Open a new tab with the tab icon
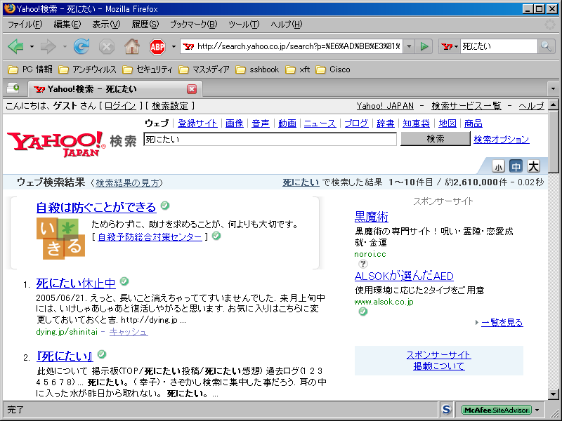 coord(13,88)
